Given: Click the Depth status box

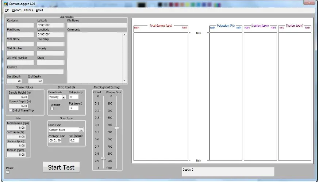Looking at the screenshot, I should 228,172.
